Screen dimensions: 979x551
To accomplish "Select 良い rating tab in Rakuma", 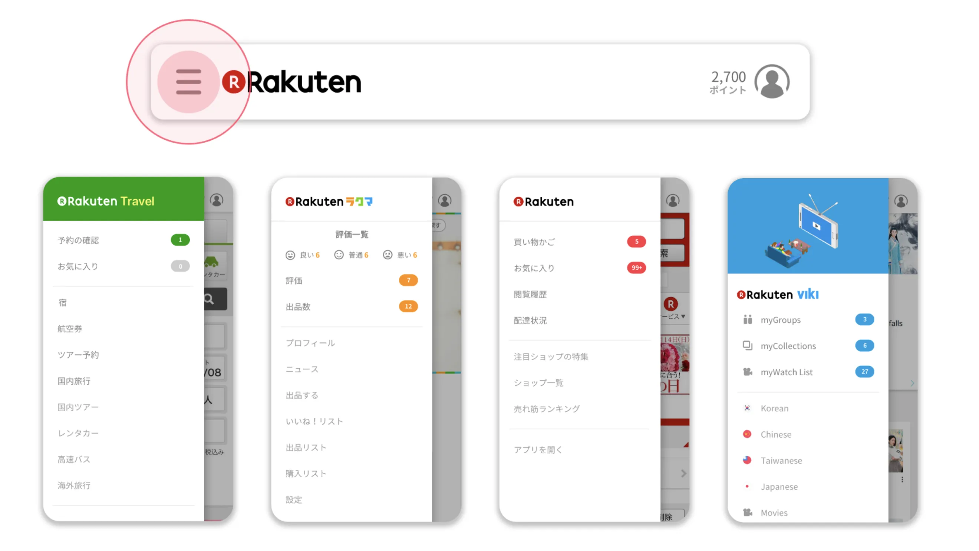I will pos(303,255).
